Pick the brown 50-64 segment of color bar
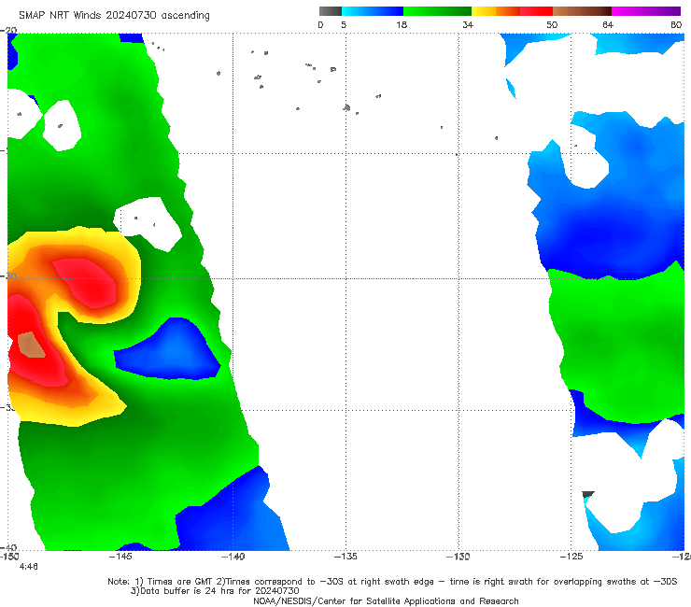Image resolution: width=691 pixels, height=607 pixels. tap(582, 11)
